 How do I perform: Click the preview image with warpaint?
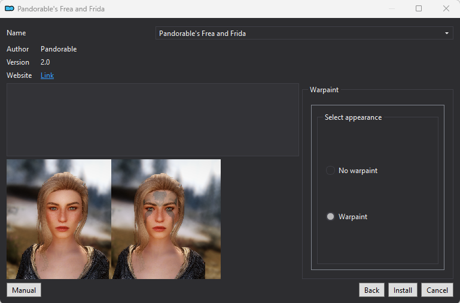(x=166, y=219)
